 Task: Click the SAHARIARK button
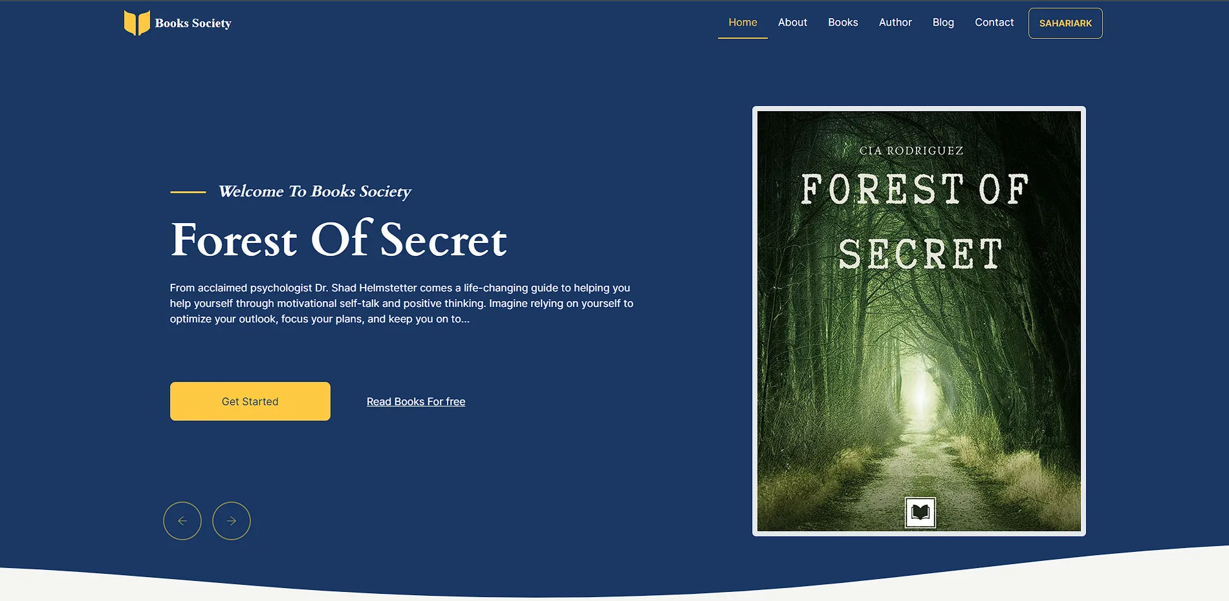[x=1065, y=23]
